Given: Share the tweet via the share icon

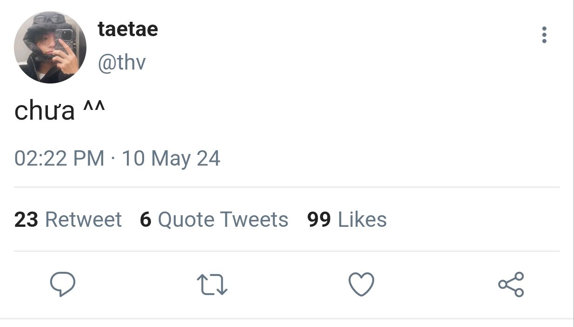Looking at the screenshot, I should click(x=511, y=284).
